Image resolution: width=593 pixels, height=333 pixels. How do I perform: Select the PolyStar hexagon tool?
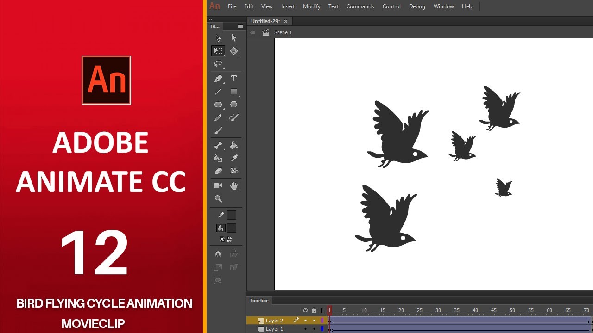(234, 105)
